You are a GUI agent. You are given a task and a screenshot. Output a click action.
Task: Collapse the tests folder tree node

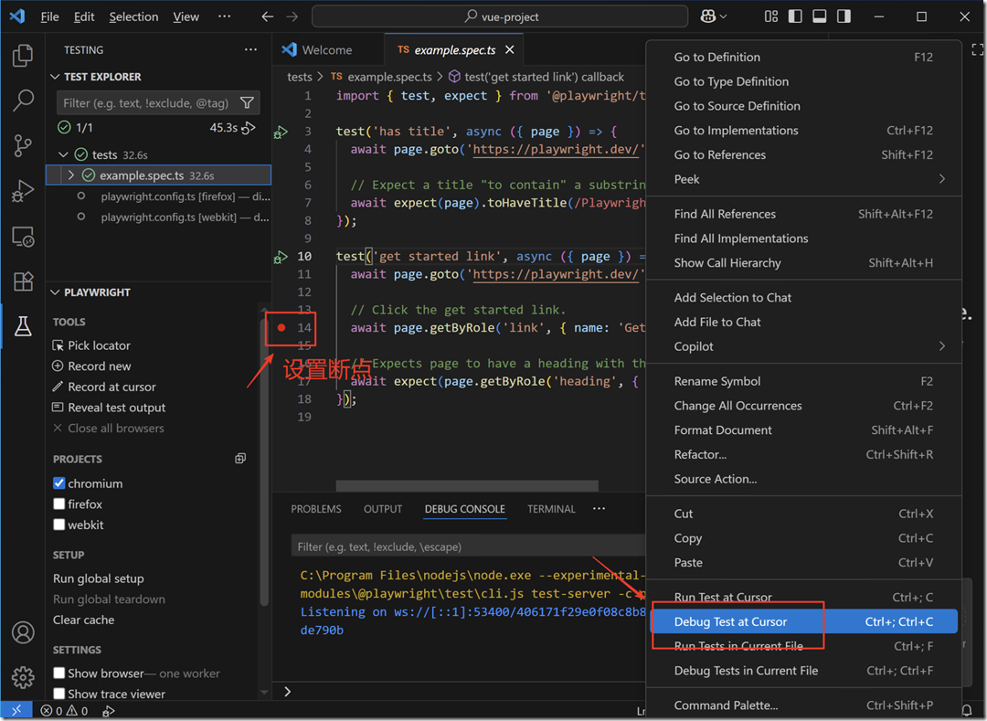click(63, 155)
